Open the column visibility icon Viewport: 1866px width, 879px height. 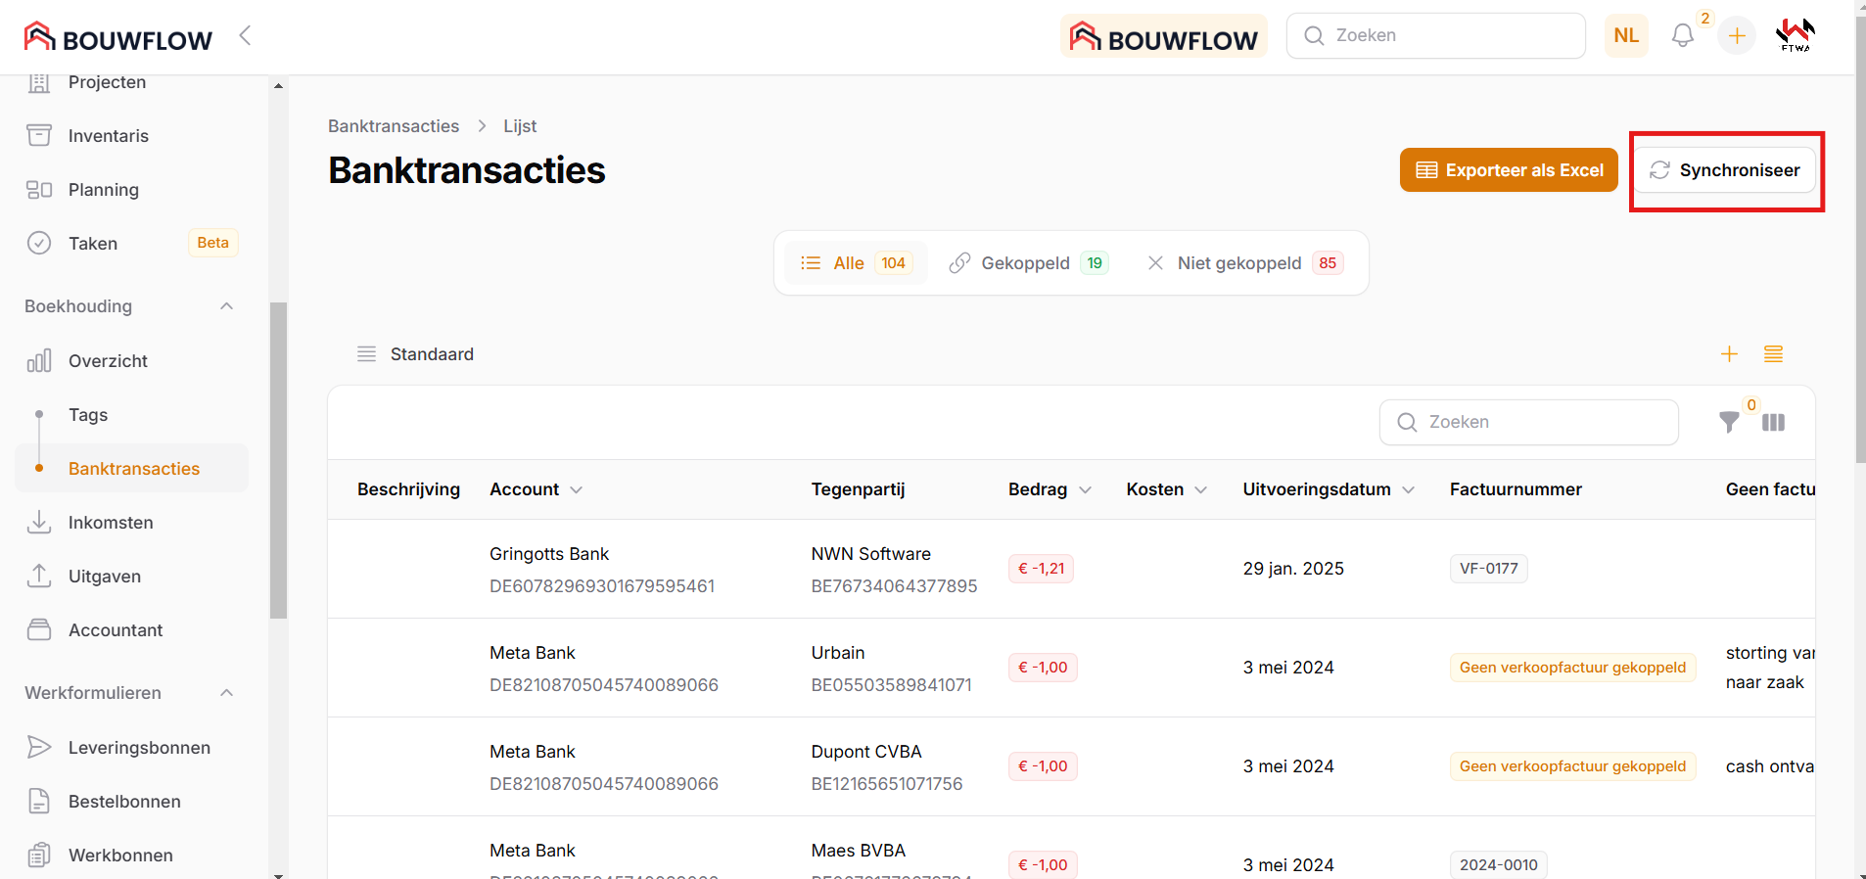tap(1773, 422)
